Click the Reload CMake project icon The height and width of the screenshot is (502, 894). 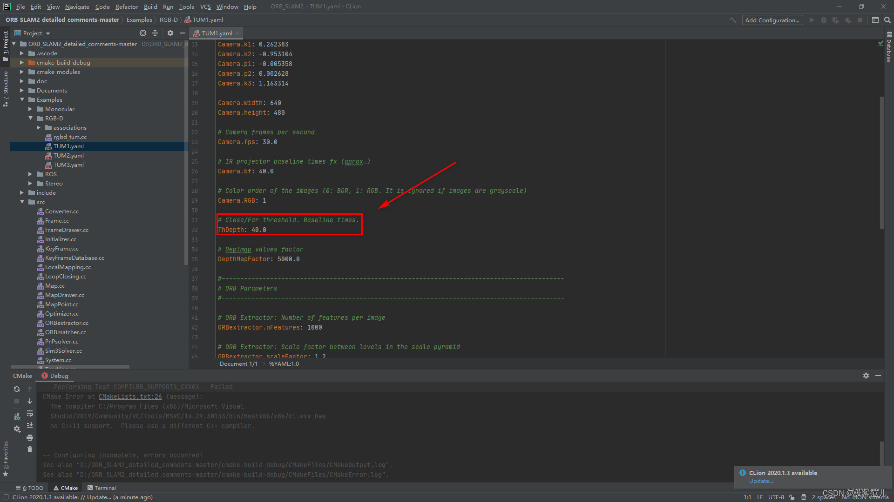click(17, 389)
